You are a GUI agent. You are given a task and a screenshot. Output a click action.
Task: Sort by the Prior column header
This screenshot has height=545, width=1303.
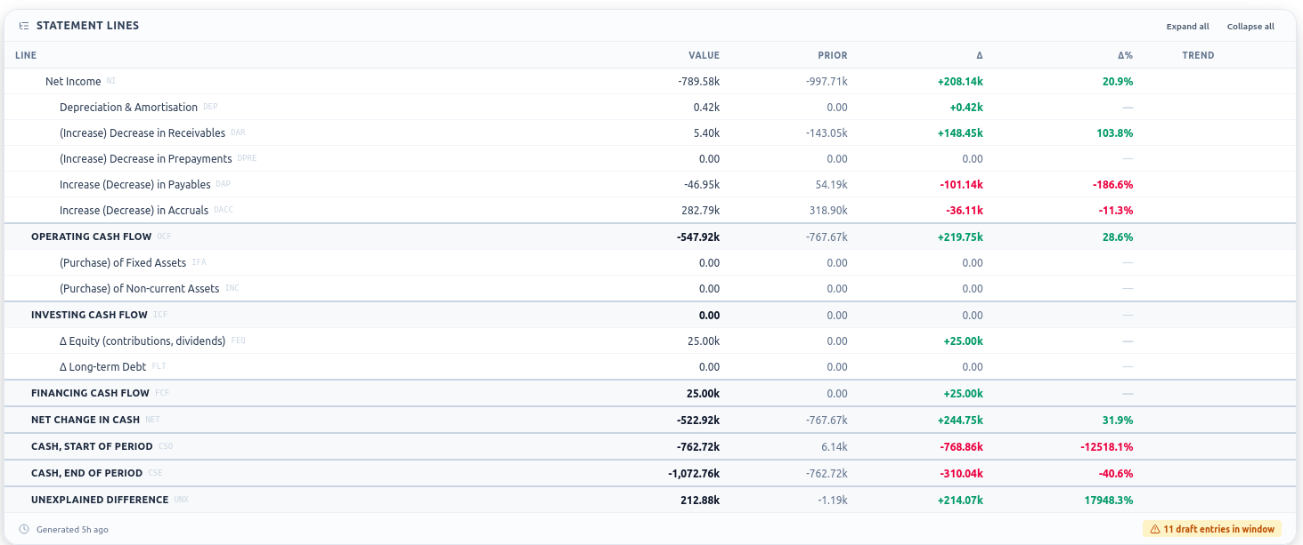coord(833,55)
